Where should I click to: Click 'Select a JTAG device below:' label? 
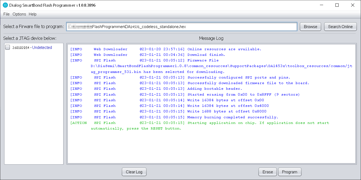pyautogui.click(x=30, y=38)
